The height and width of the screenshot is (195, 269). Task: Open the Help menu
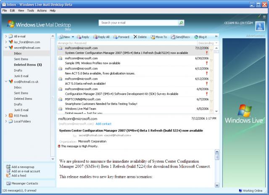click(53, 11)
